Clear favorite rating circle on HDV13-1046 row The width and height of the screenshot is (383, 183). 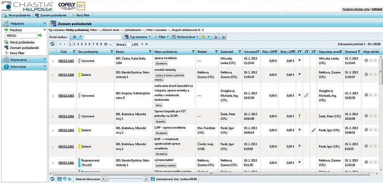[366, 73]
